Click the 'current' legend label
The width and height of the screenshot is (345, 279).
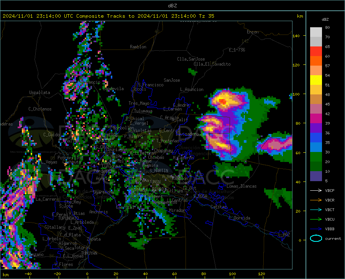pyautogui.click(x=333, y=238)
